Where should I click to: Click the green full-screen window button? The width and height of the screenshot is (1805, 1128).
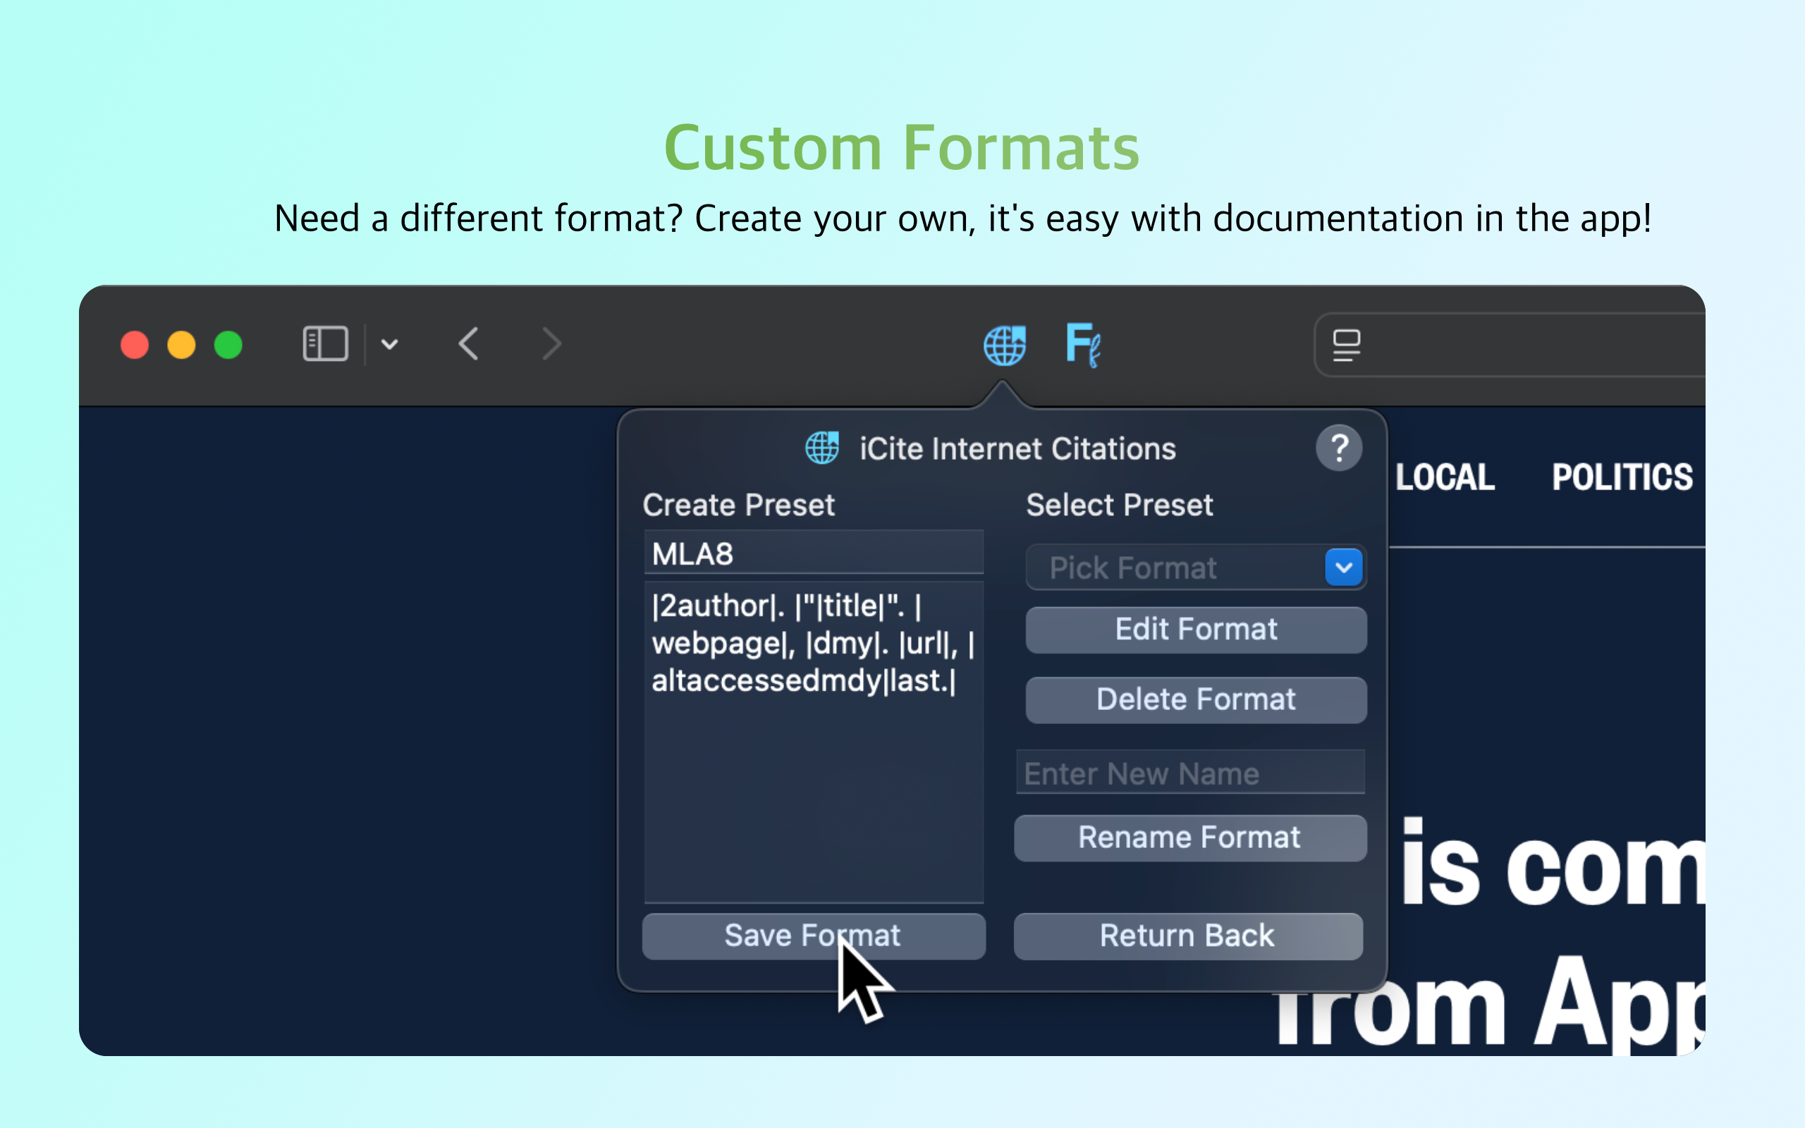228,345
